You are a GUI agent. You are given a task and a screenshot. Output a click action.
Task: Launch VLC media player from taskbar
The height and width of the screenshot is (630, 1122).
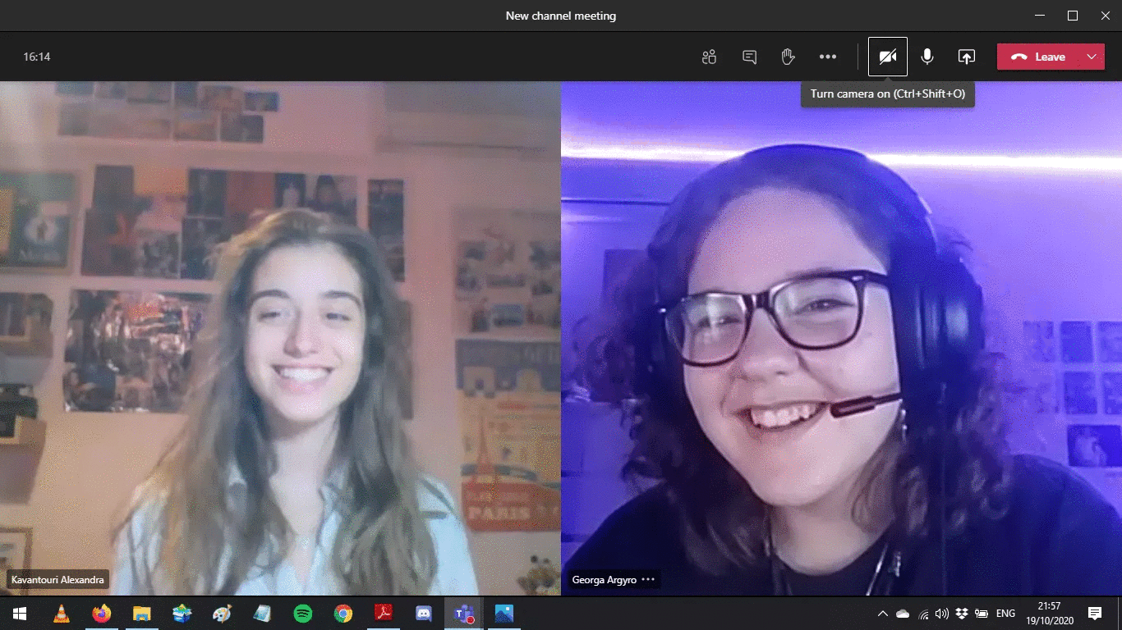[61, 613]
